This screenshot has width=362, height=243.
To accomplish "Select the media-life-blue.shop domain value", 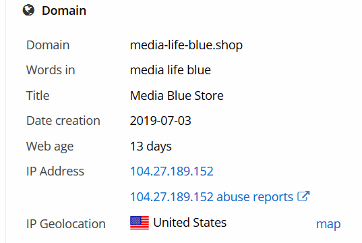I will tap(186, 45).
